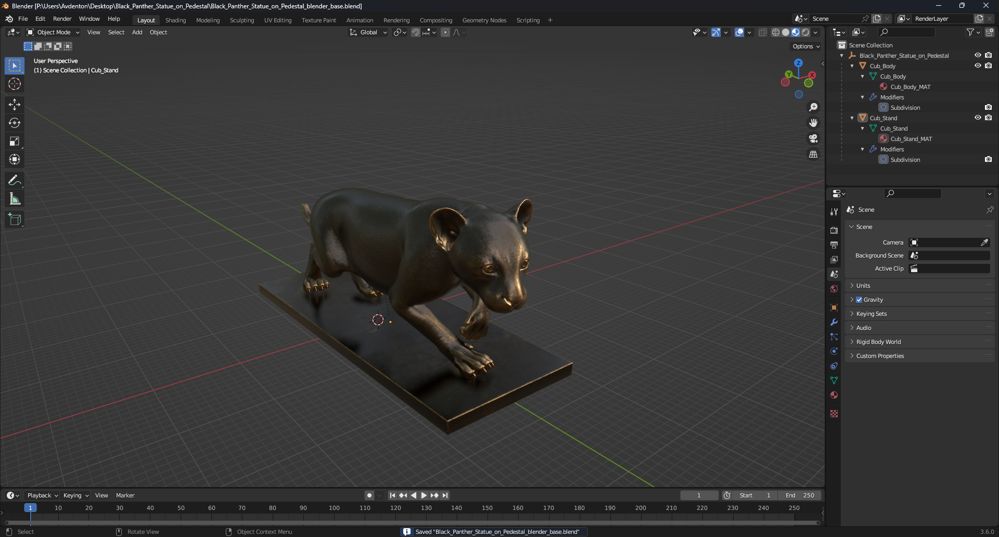Screen dimensions: 999x537
Task: Hide Cub_Stand object in viewport
Action: [x=978, y=118]
